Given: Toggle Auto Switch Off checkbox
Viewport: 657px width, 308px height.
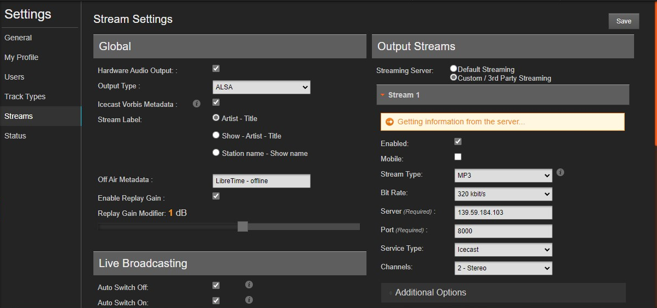Looking at the screenshot, I should [216, 286].
